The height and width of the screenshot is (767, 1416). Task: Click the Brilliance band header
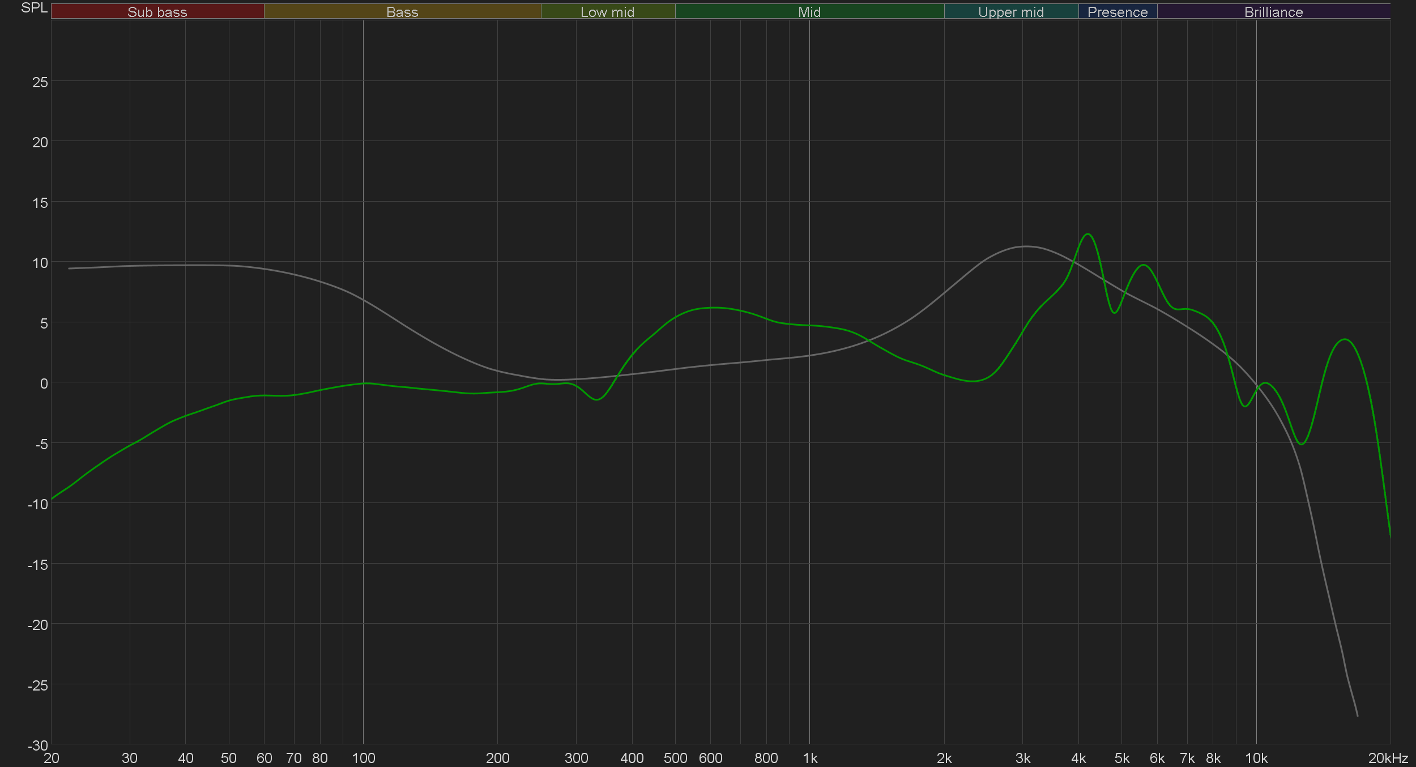click(1273, 12)
